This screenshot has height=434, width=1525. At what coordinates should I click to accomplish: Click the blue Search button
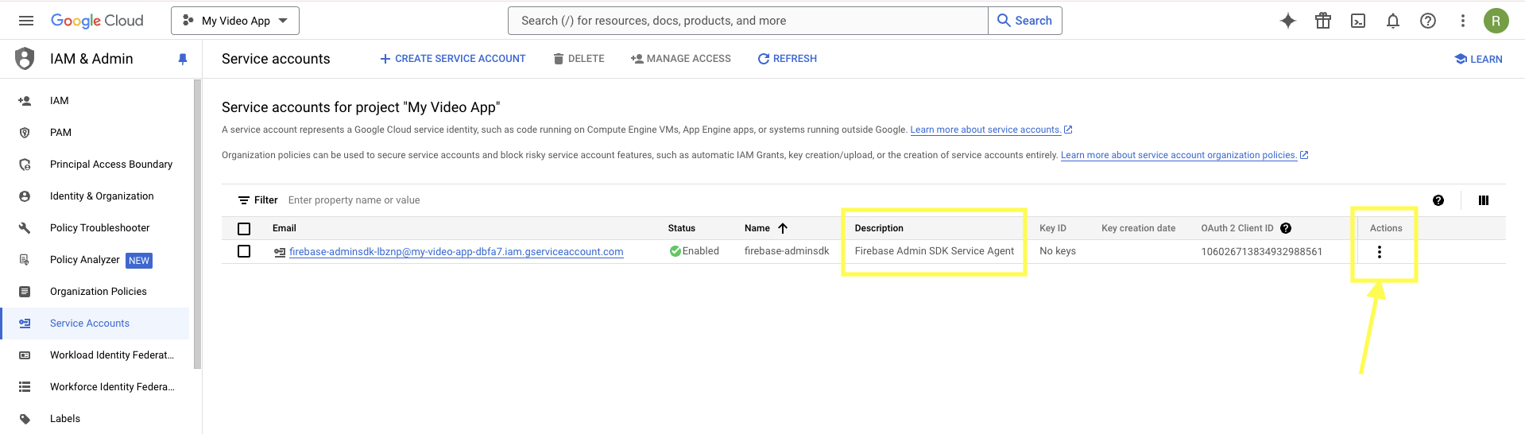pos(1025,21)
